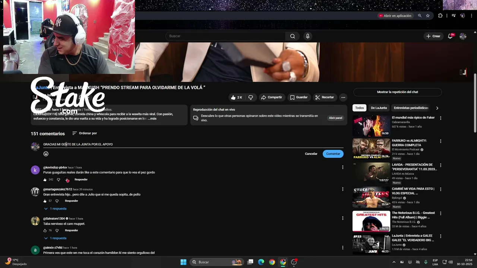This screenshot has height=268, width=477.
Task: Submit the comment with 'Comentar'
Action: click(333, 154)
